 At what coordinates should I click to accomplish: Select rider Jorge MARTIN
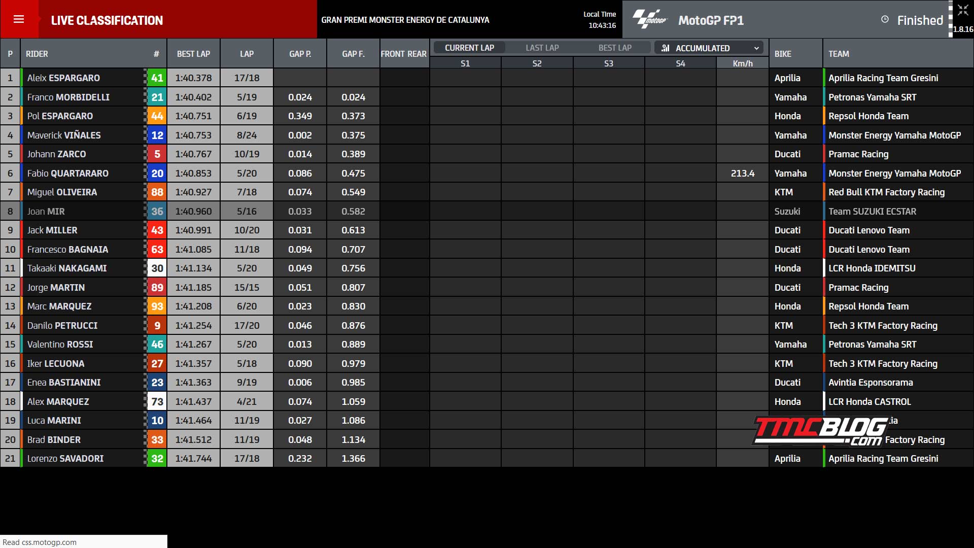coord(56,287)
